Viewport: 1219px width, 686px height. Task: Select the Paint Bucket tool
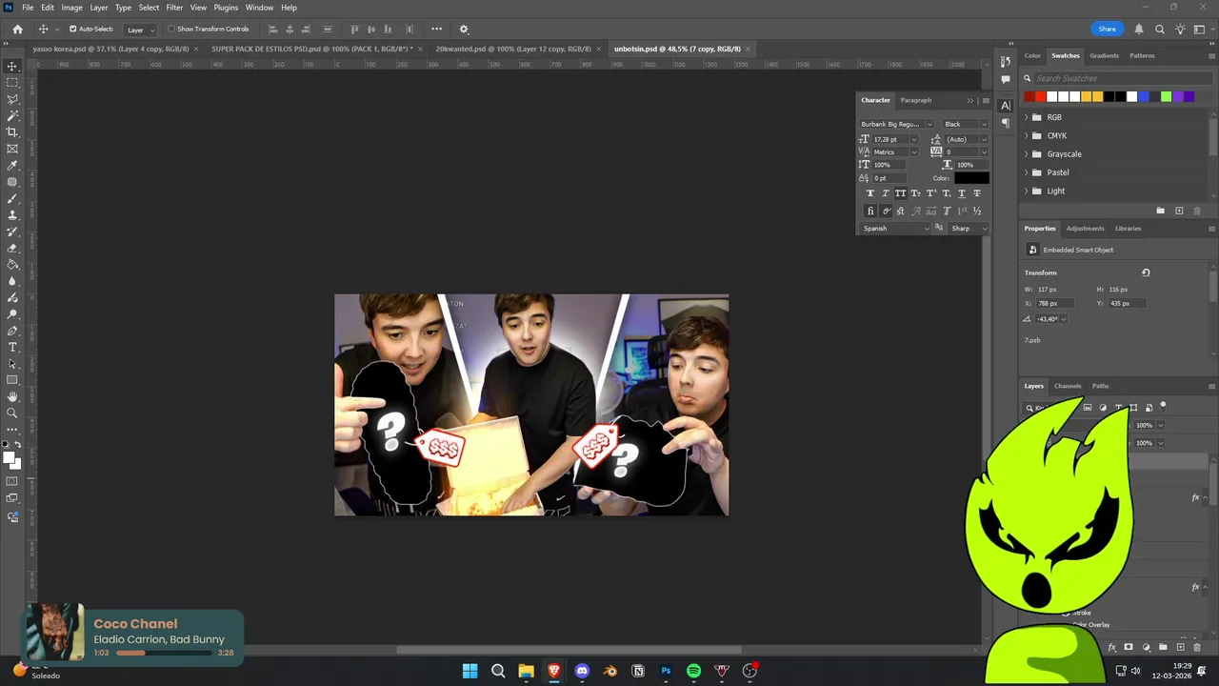pyautogui.click(x=12, y=265)
